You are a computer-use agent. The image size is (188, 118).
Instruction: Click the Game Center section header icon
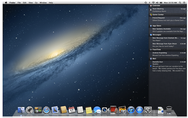click(x=151, y=15)
